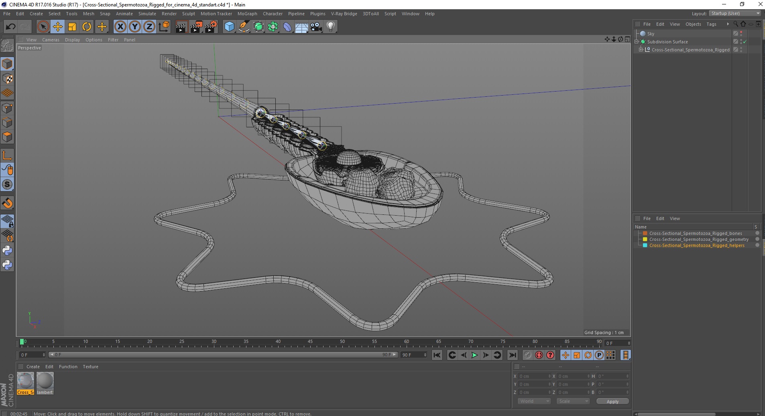Render the active view
765x416 pixels.
click(181, 27)
